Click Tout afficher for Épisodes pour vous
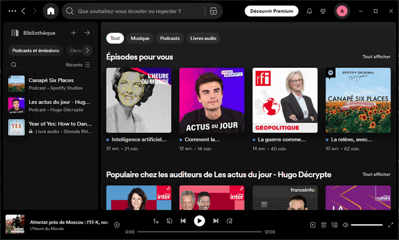Screen dimensions: 399x240 (x=376, y=57)
